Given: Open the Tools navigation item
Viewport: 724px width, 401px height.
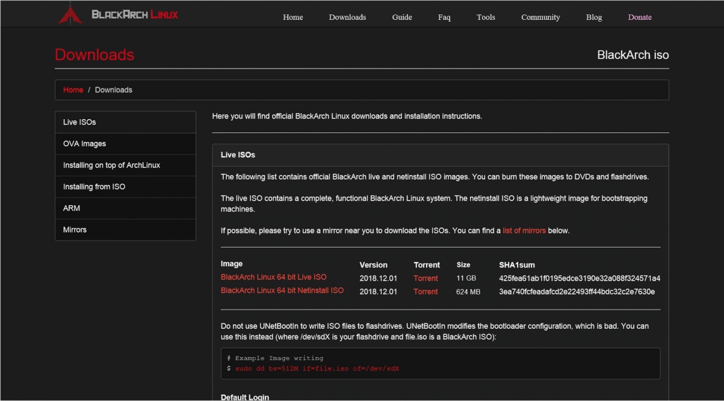Looking at the screenshot, I should 486,17.
